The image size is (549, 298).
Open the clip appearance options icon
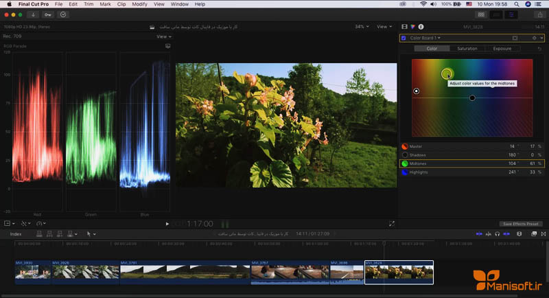tap(519, 234)
